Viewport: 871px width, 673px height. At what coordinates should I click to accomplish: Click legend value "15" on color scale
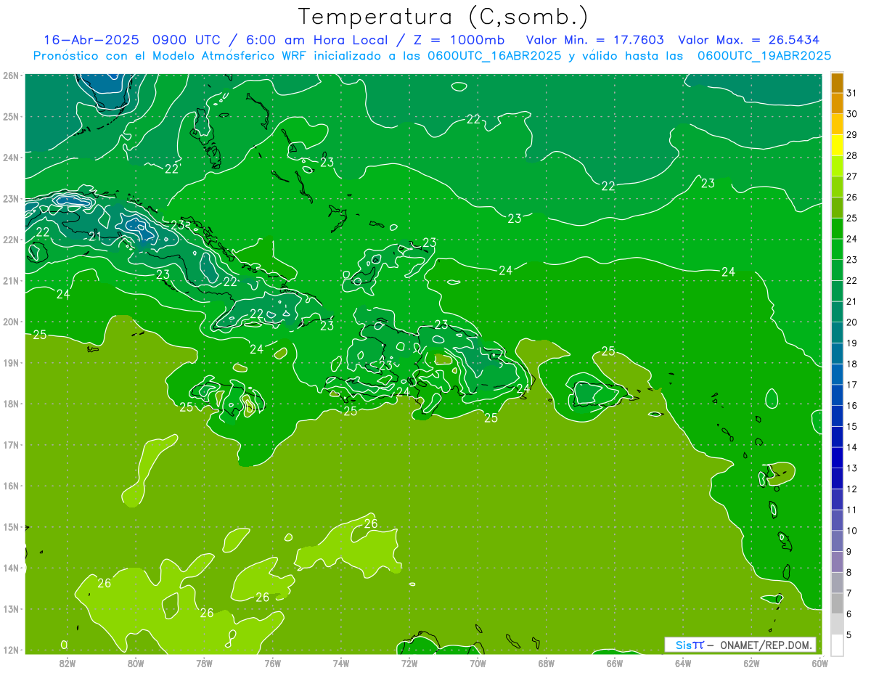pyautogui.click(x=852, y=427)
